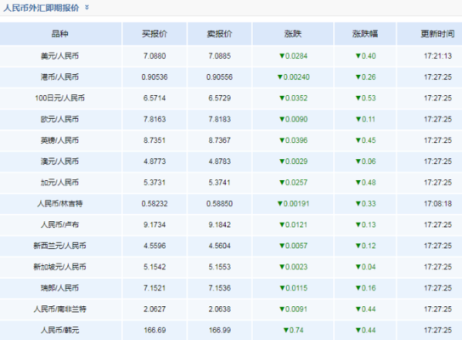Select the 新西兰元/人民币 row label
This screenshot has width=462, height=340.
click(x=59, y=246)
